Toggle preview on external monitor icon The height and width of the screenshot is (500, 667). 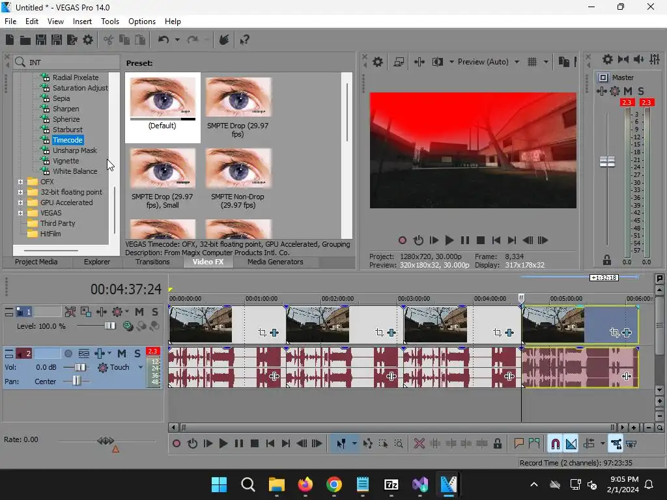click(x=399, y=62)
